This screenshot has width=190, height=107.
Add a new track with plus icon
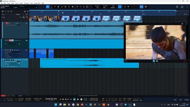point(28,11)
